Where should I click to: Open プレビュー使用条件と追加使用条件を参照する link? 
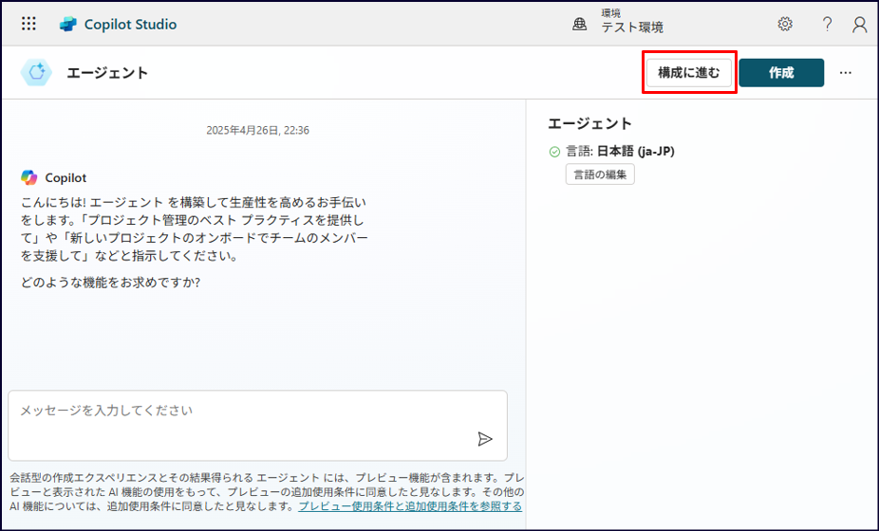click(x=410, y=506)
